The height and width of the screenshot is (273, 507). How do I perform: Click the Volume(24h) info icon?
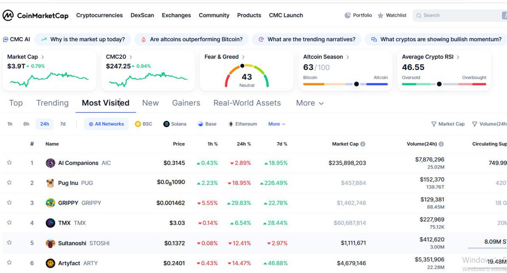[x=441, y=144]
